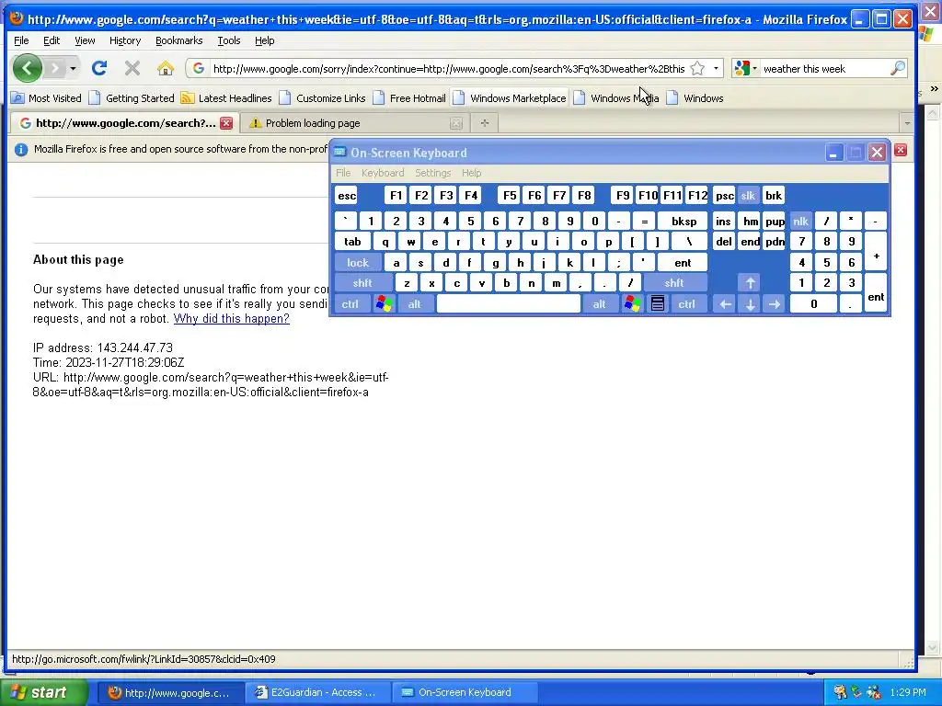This screenshot has height=706, width=942.
Task: Open Firefox Tools menu
Action: [x=229, y=40]
